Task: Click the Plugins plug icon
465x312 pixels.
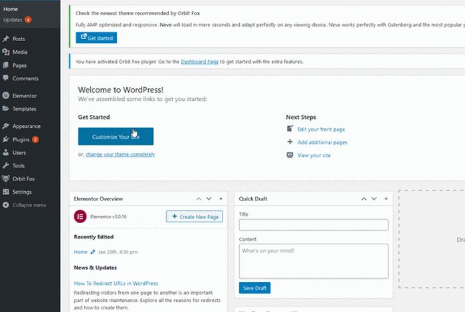Action: (x=5, y=139)
